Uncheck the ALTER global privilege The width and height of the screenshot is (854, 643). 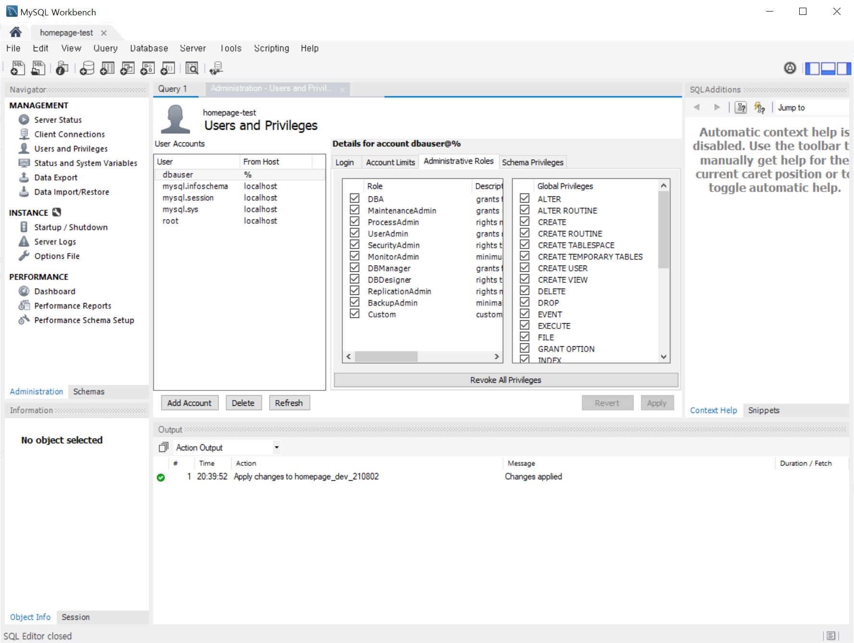(x=525, y=198)
